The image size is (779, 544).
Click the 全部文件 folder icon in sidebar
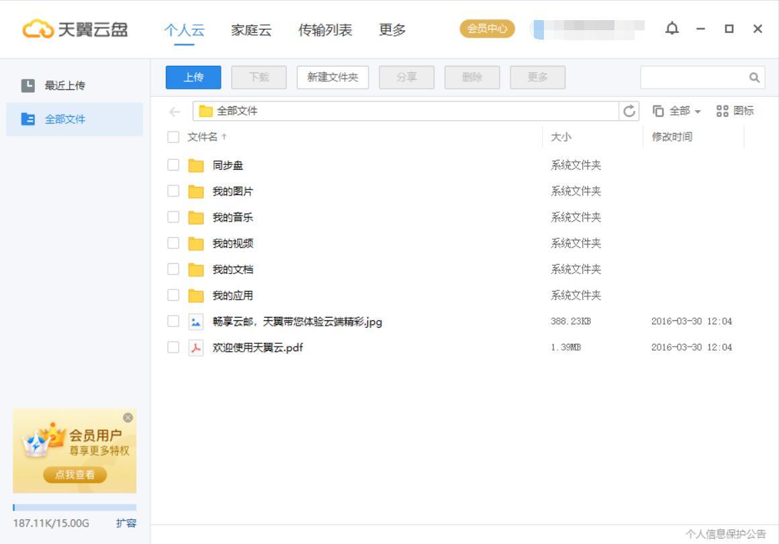point(28,120)
